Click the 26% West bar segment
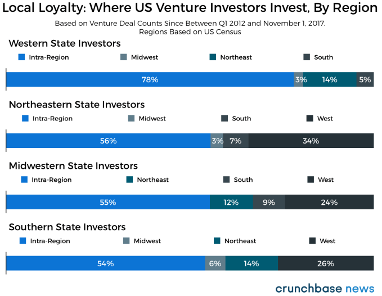This screenshot has width=382, height=296. (326, 263)
